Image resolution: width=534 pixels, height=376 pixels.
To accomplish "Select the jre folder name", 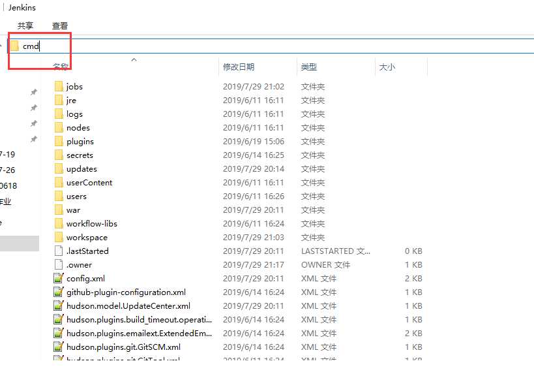I will (71, 101).
